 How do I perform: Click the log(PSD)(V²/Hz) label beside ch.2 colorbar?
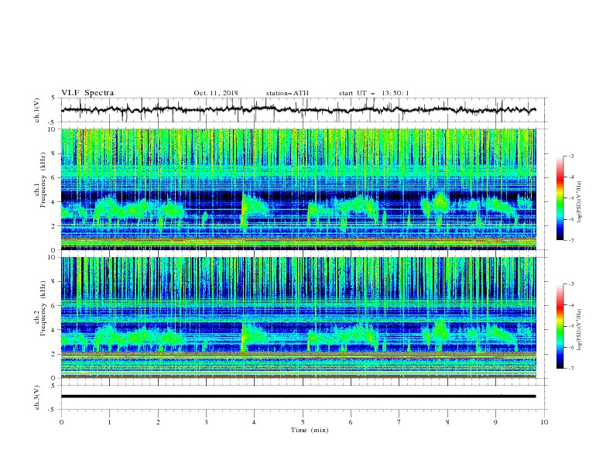[579, 329]
